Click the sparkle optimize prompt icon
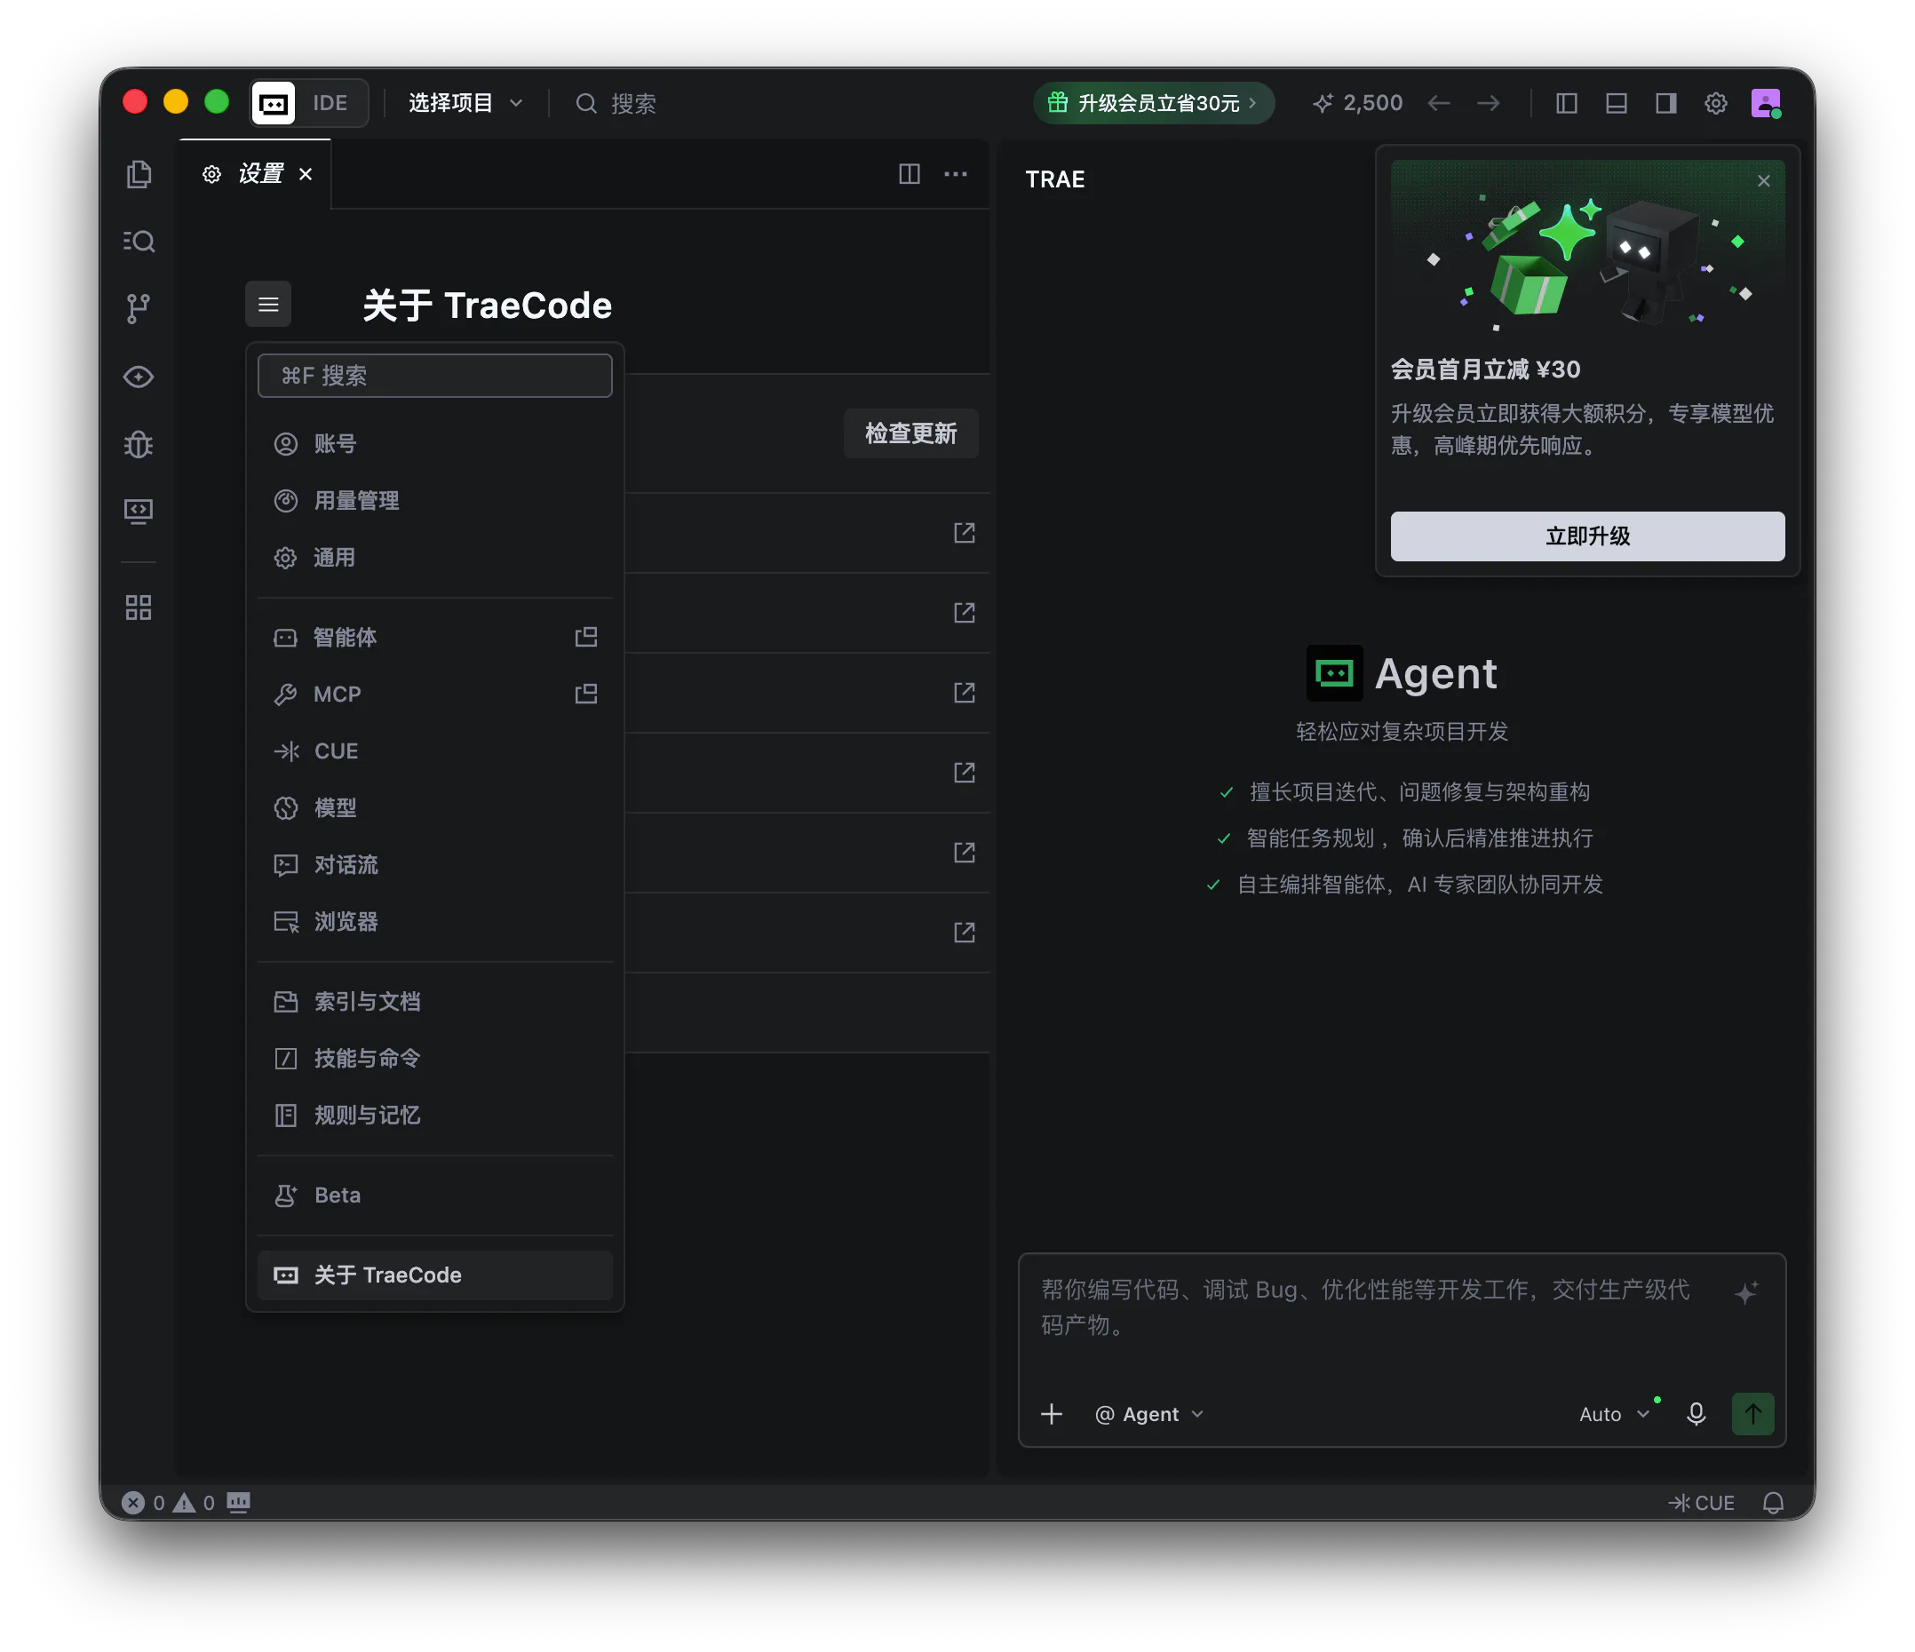Image resolution: width=1915 pixels, height=1652 pixels. pos(1746,1292)
